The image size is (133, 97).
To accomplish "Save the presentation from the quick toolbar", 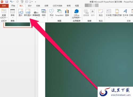I will pyautogui.click(x=7, y=2).
